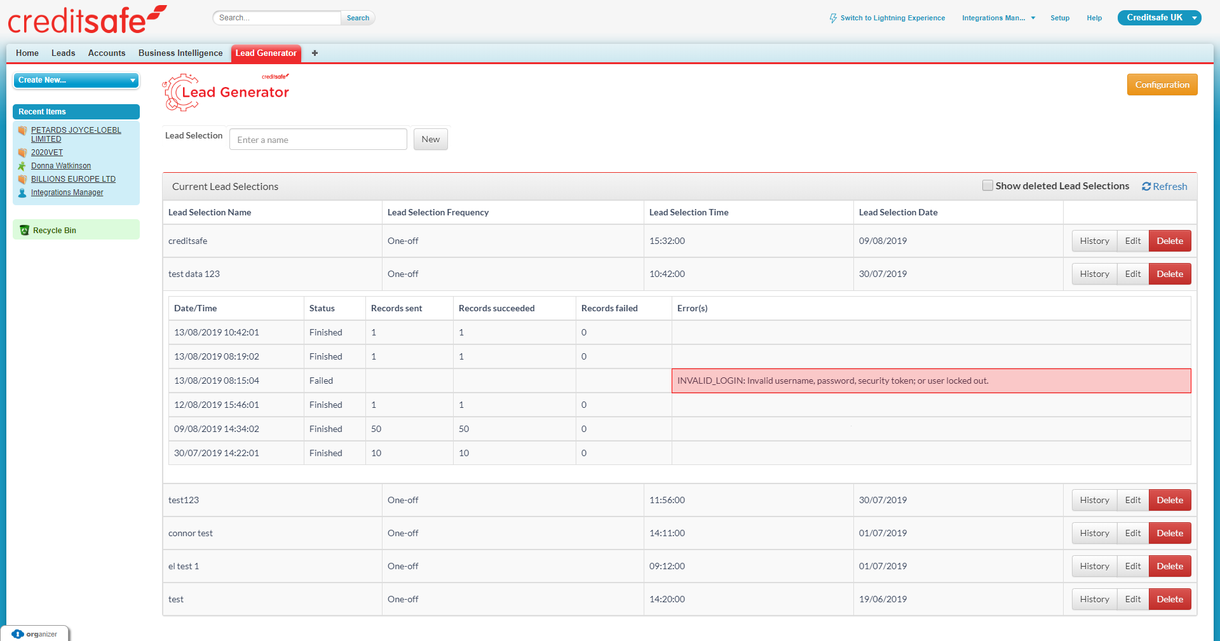Click the PETARDS JOYCE-LOEBL account icon
This screenshot has width=1220, height=641.
pyautogui.click(x=23, y=131)
